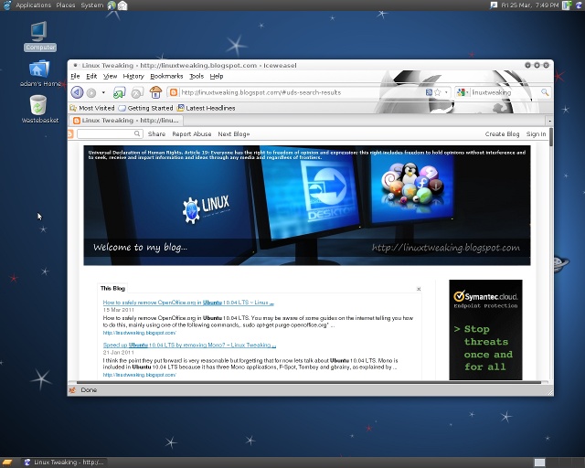585x468 pixels.
Task: Click the tray applet right of the clock
Action: point(567,5)
